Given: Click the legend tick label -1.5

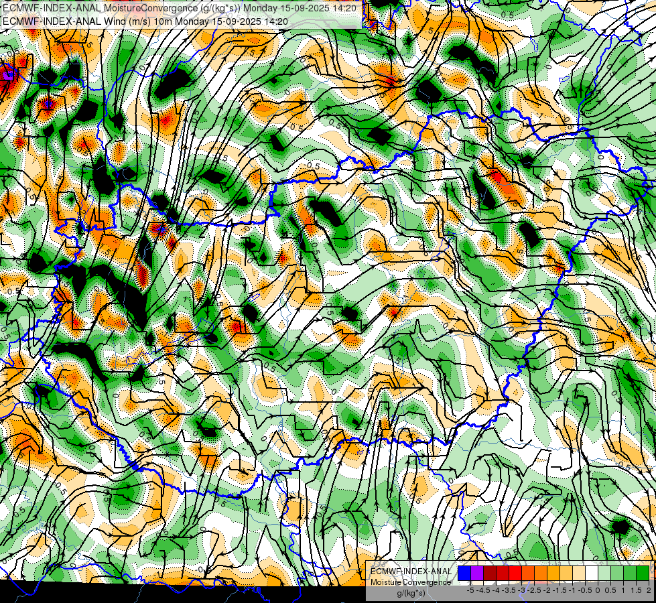Looking at the screenshot, I should coord(560,590).
